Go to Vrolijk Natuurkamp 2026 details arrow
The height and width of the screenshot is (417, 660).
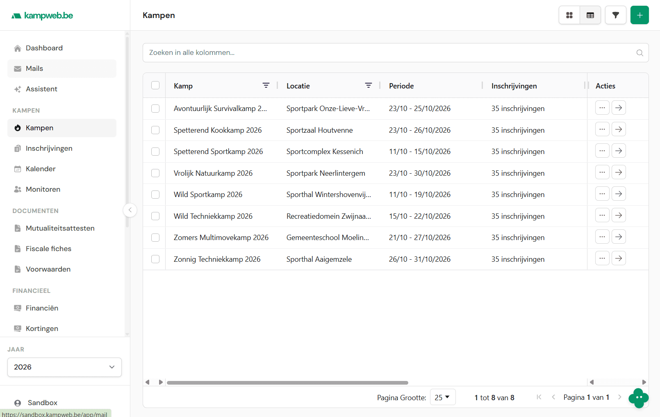pos(619,172)
